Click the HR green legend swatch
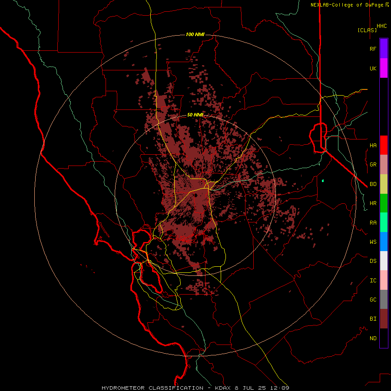The width and height of the screenshot is (391, 391). [x=384, y=203]
